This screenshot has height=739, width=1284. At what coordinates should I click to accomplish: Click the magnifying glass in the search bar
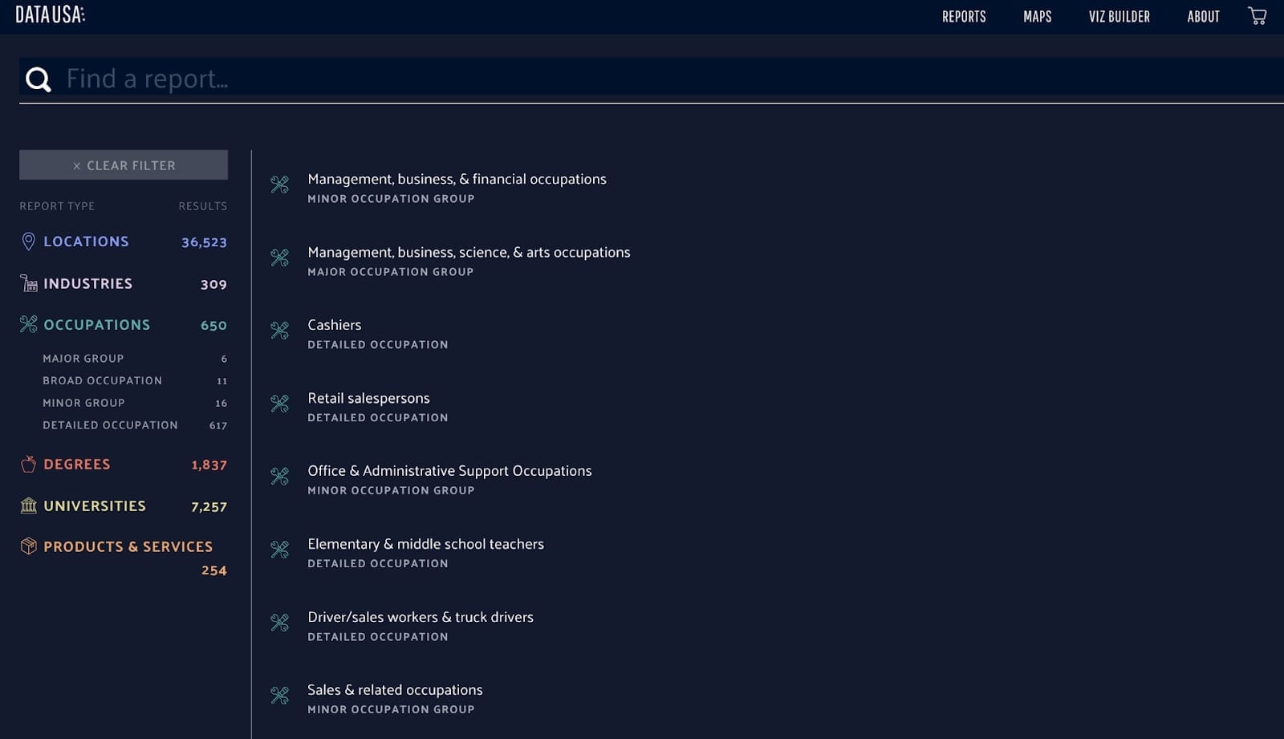pyautogui.click(x=38, y=78)
